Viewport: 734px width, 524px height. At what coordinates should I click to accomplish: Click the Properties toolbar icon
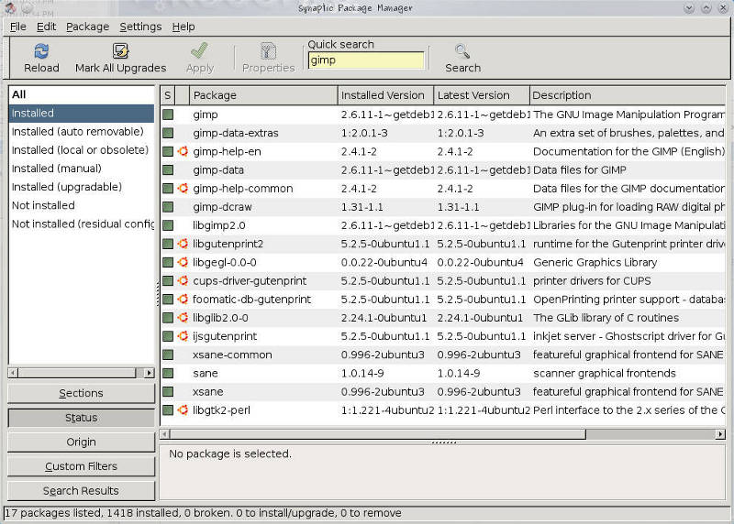pos(268,51)
